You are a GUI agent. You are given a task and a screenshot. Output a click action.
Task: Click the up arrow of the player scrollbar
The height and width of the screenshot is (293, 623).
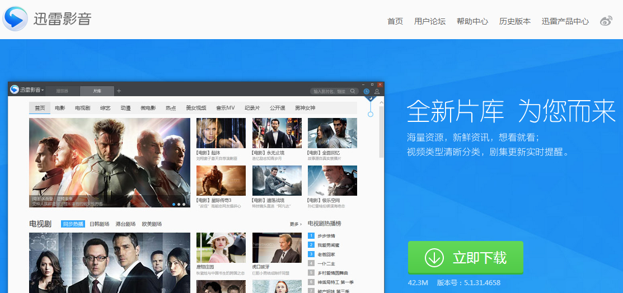pos(381,102)
